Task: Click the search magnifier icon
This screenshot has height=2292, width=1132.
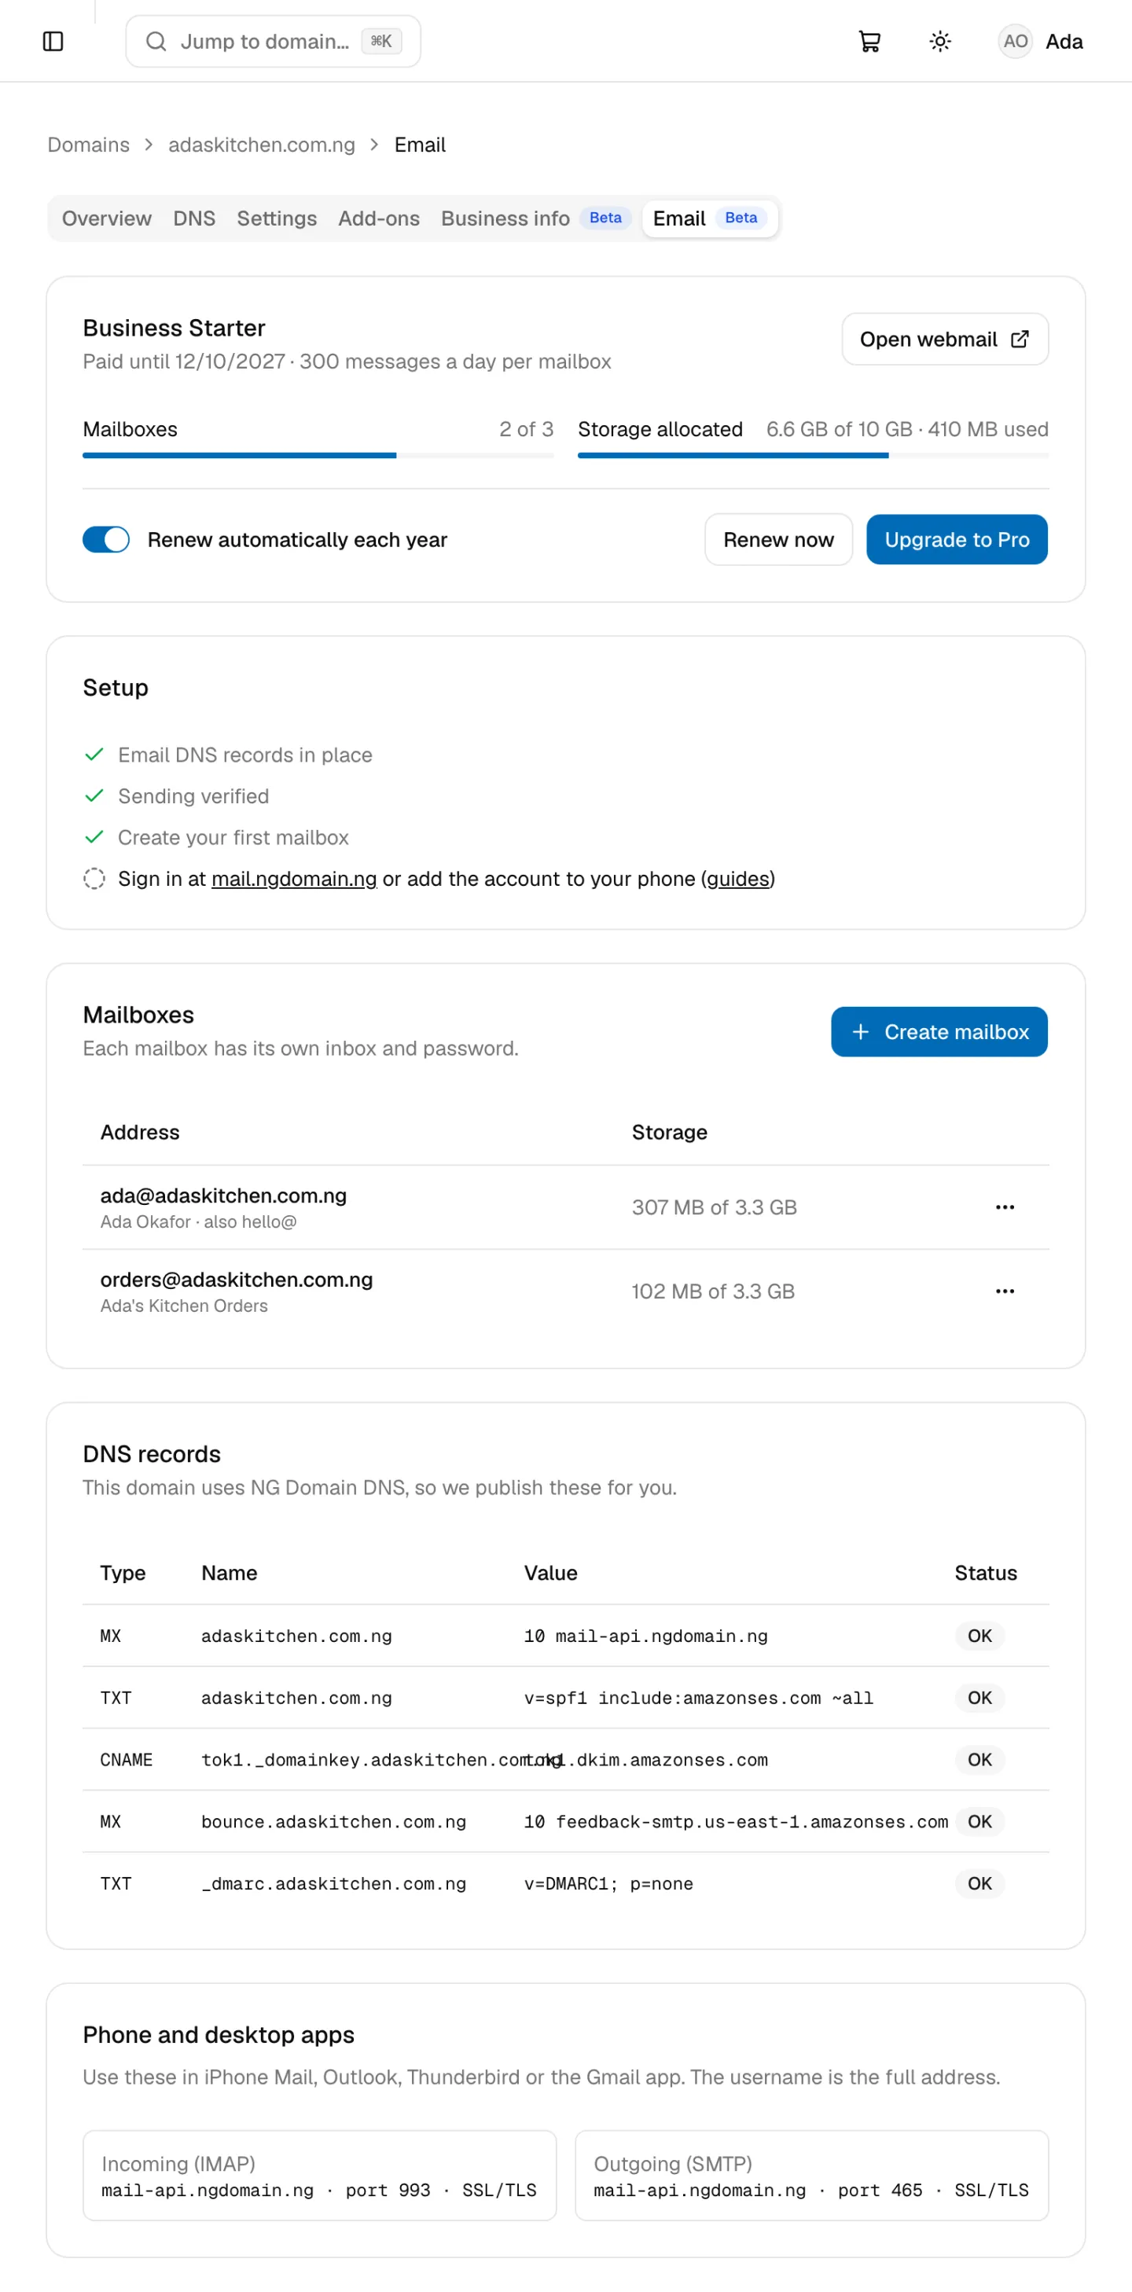Action: point(156,41)
